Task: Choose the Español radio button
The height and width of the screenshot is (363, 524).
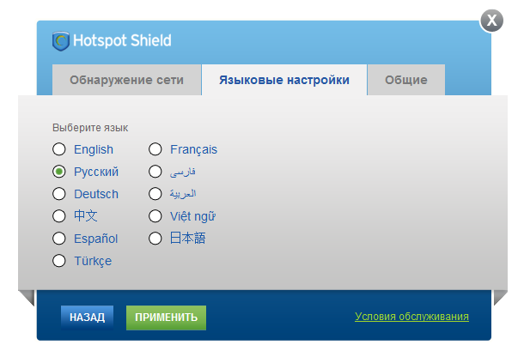Action: click(59, 239)
